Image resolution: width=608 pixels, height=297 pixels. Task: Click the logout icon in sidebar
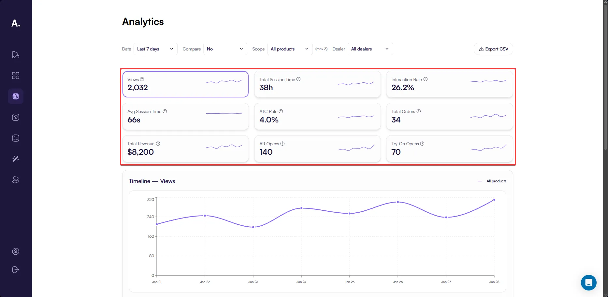[16, 270]
